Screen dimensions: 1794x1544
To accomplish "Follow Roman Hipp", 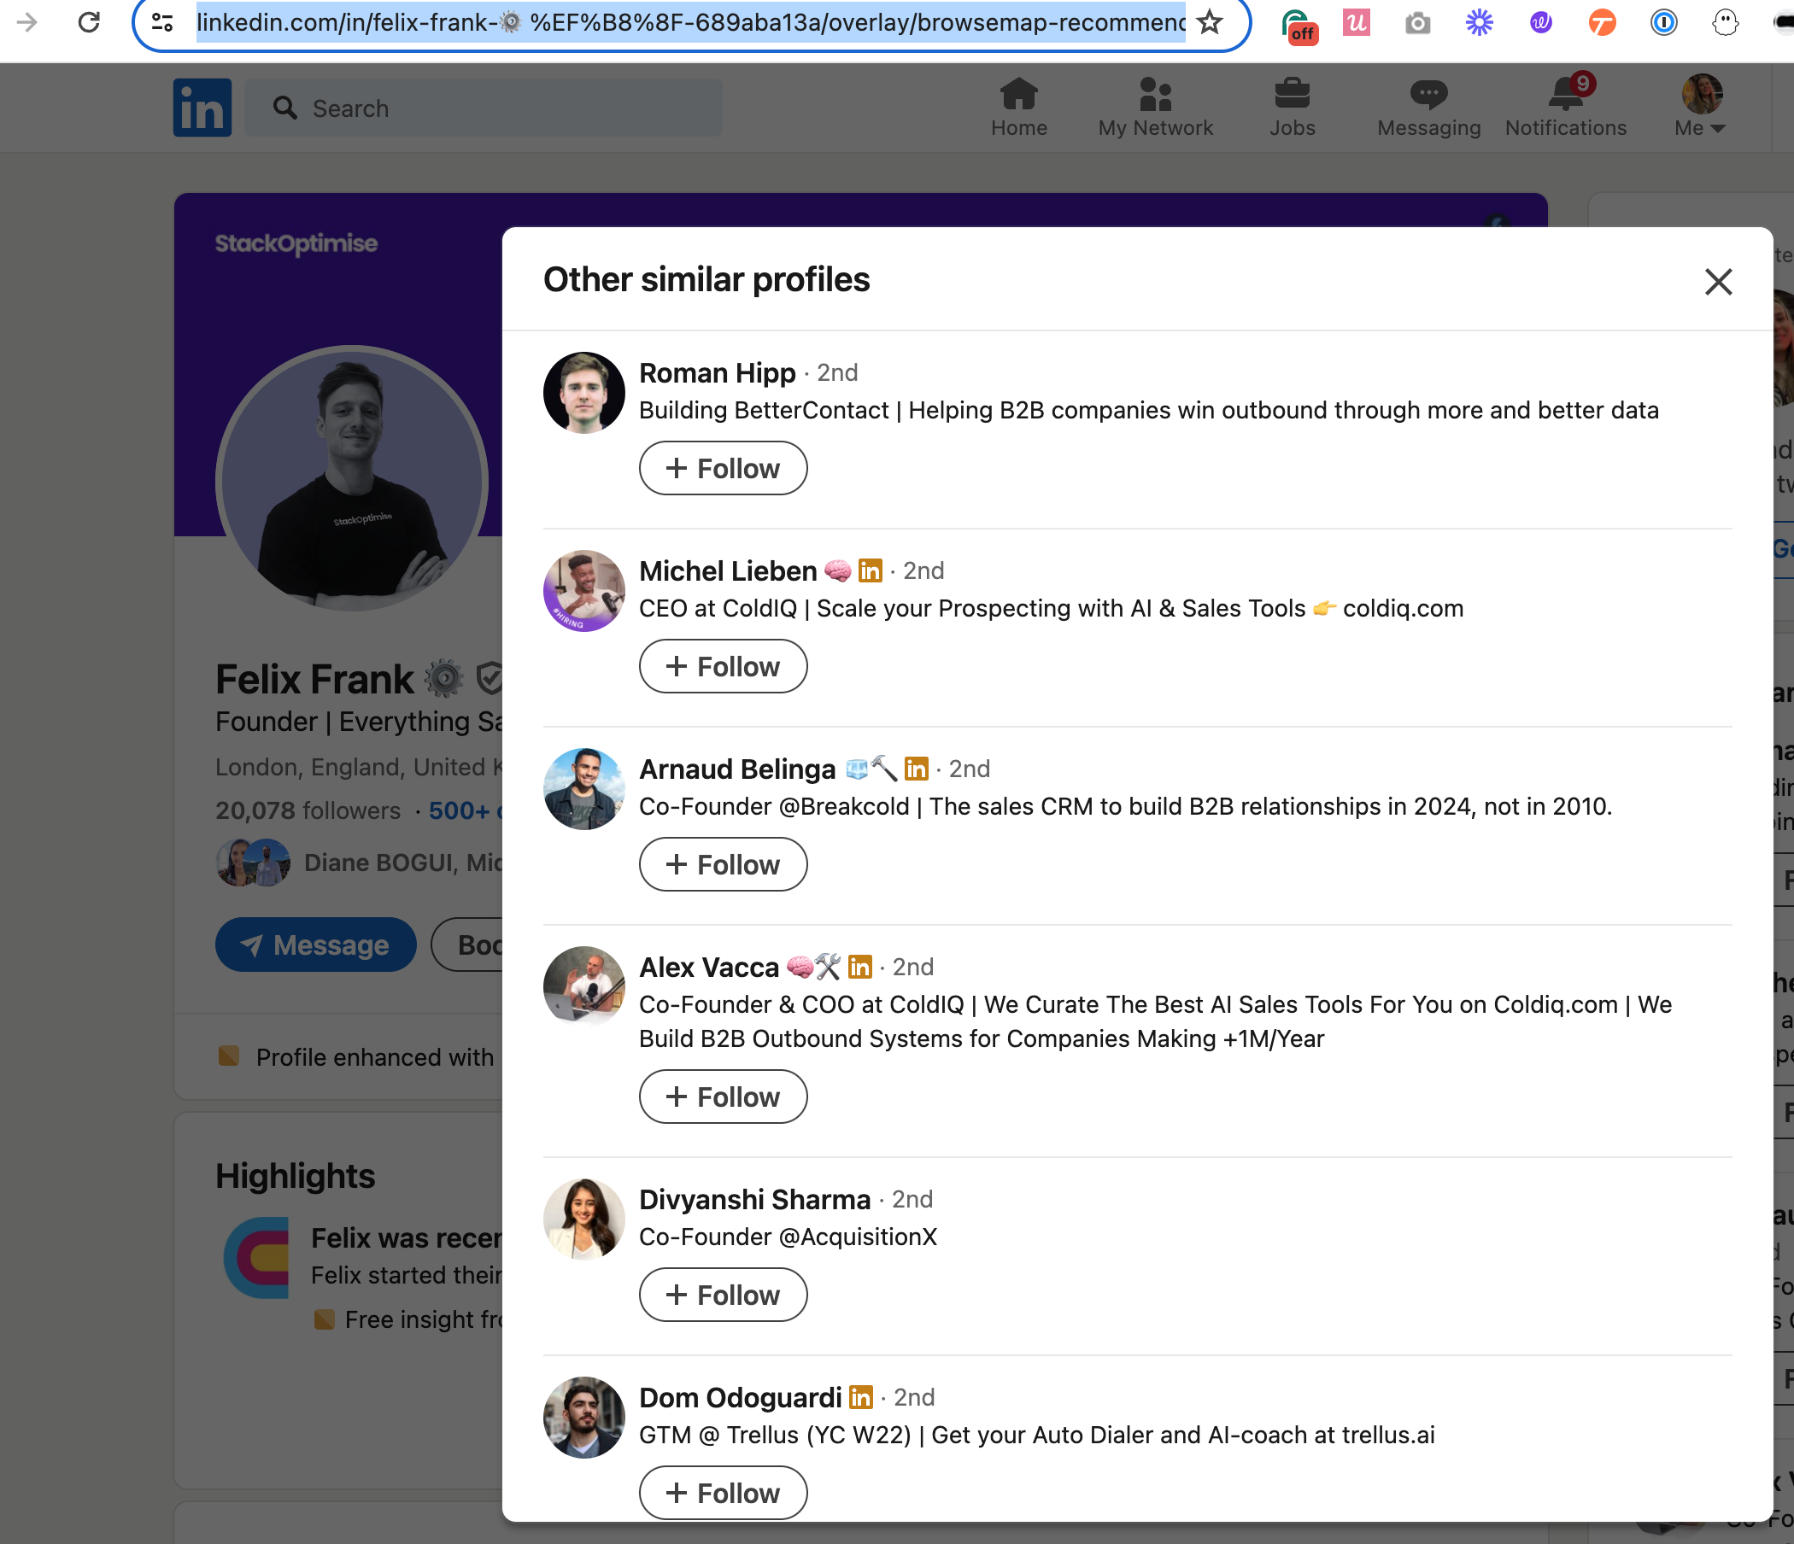I will (723, 468).
